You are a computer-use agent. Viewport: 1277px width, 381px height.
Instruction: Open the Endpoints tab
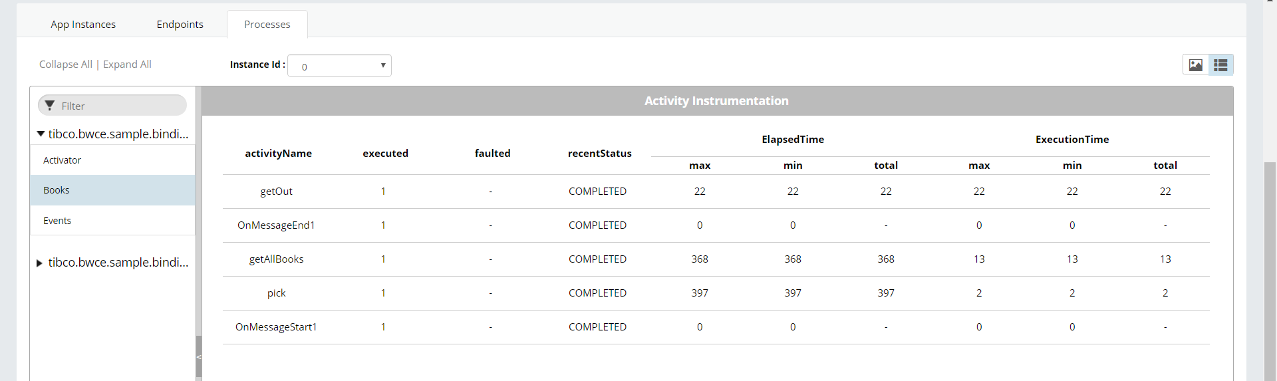tap(180, 24)
